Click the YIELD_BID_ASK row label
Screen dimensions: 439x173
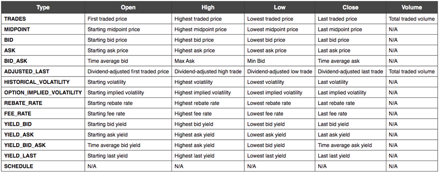pos(43,145)
